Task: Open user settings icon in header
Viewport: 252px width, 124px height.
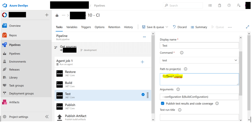Action: click(238, 5)
